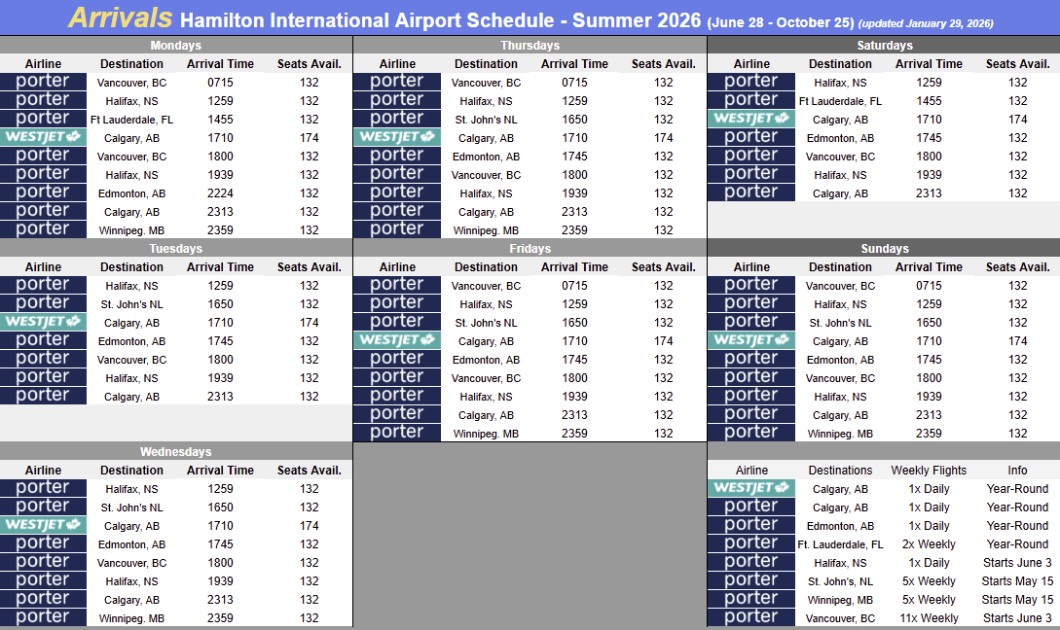Click the Weekly Flights column header
The width and height of the screenshot is (1060, 630).
[929, 471]
